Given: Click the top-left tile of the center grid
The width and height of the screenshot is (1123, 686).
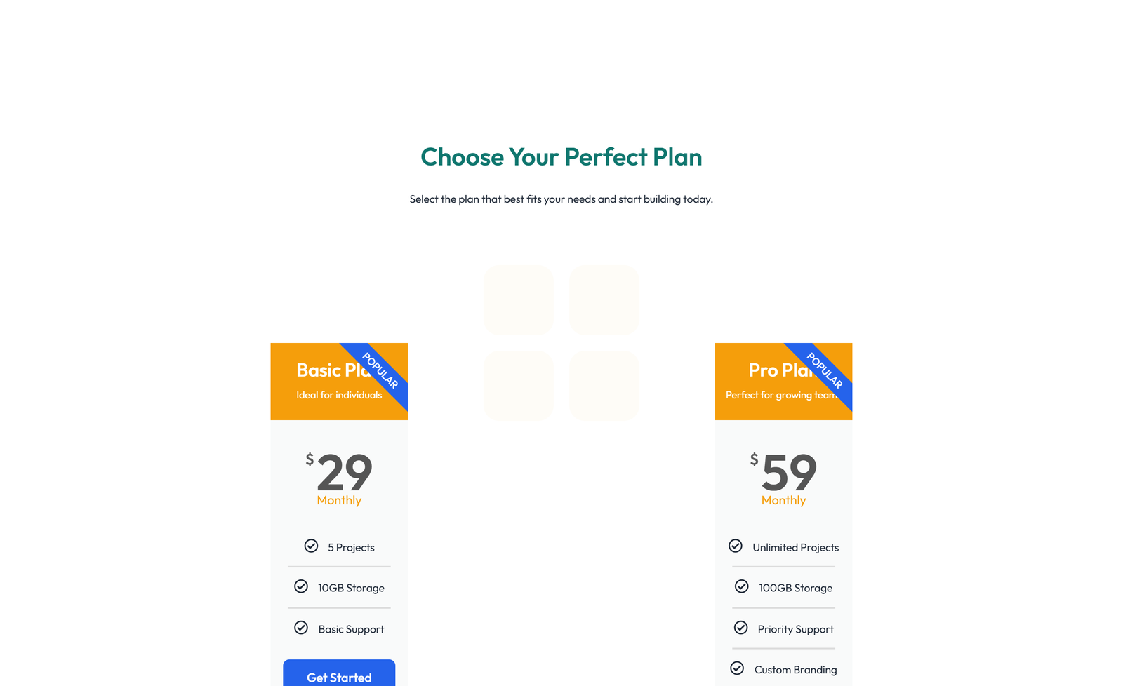Looking at the screenshot, I should [x=519, y=300].
